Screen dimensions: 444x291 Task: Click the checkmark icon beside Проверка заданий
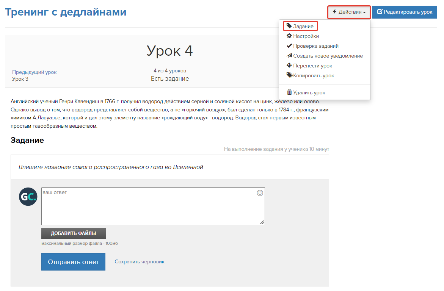(x=289, y=45)
